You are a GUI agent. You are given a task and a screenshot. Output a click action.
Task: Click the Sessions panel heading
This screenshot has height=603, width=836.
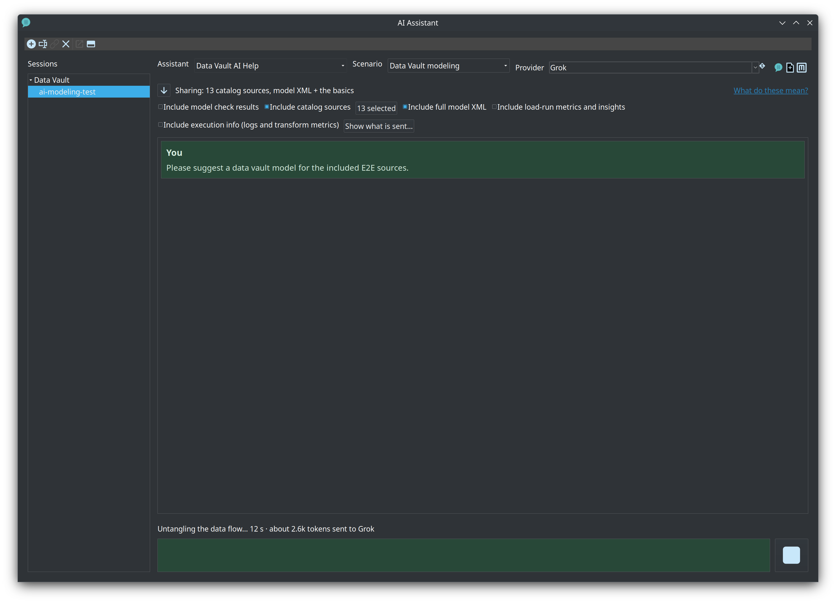pos(42,64)
